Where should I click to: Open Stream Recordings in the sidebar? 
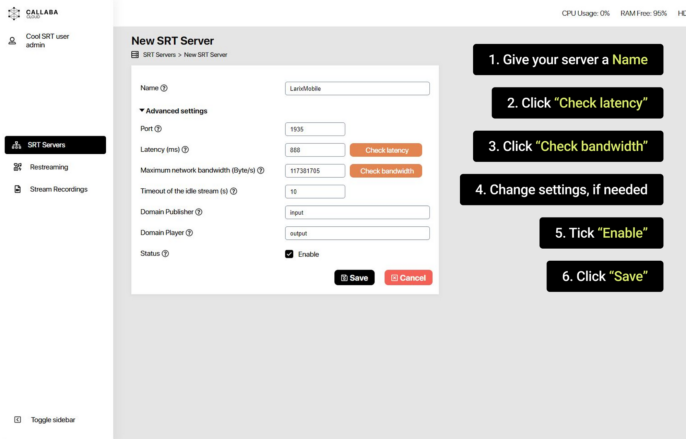coord(58,189)
